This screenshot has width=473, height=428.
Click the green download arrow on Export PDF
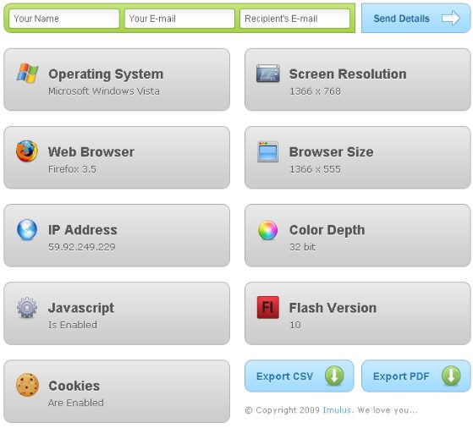point(451,376)
